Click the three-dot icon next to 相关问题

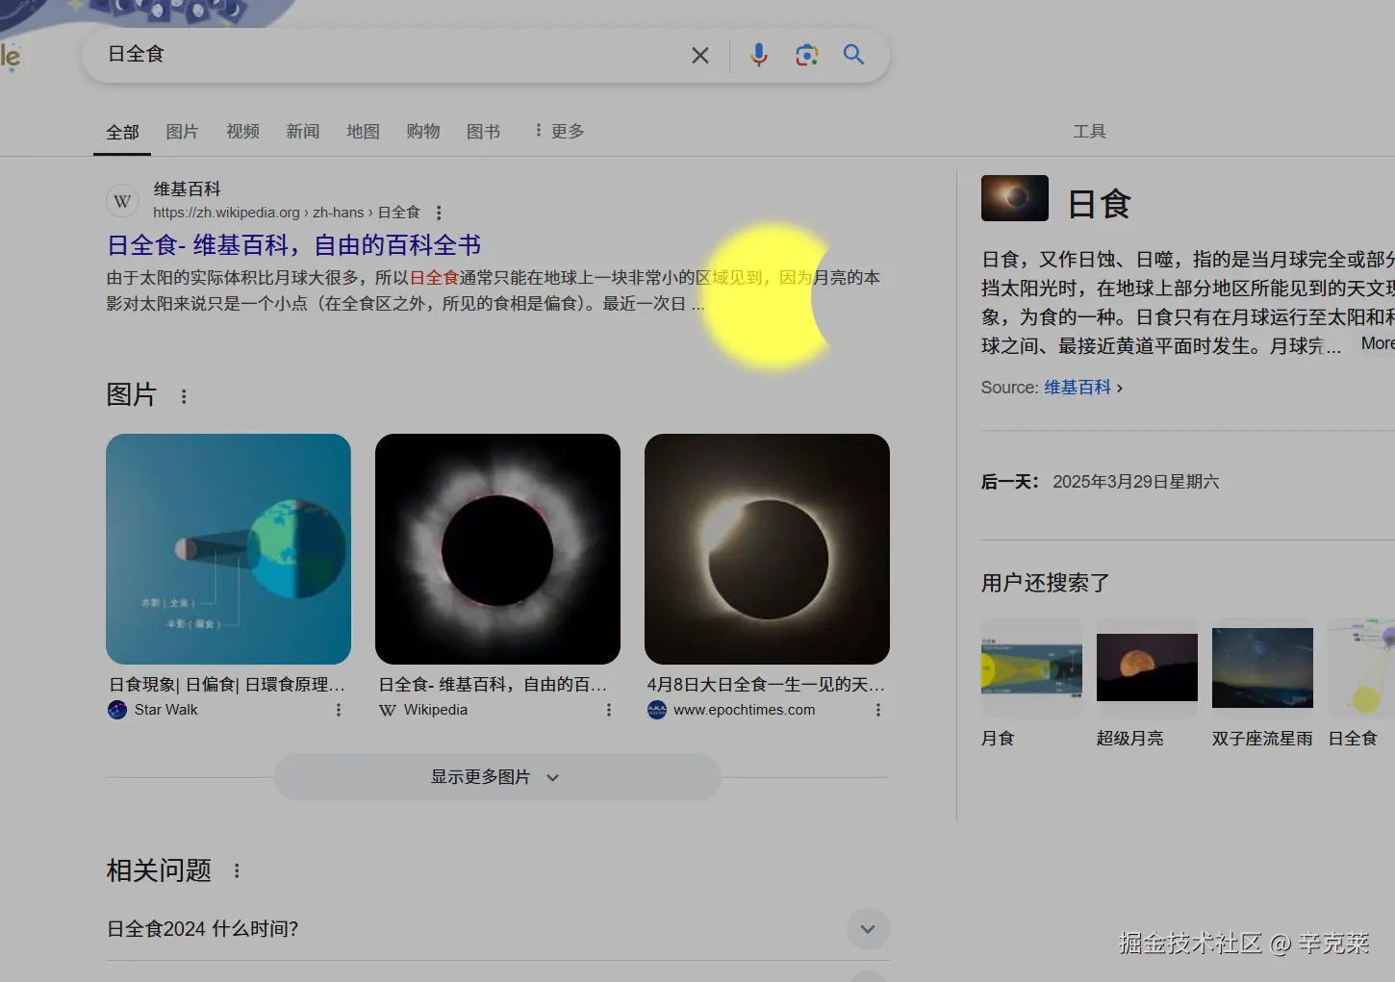(x=237, y=869)
